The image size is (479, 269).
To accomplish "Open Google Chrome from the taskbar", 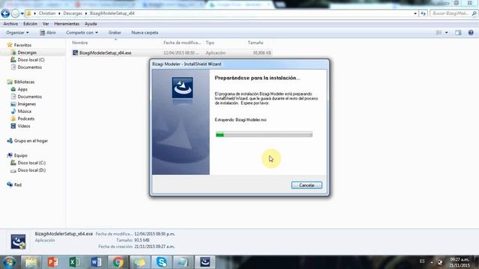I will pos(118,262).
